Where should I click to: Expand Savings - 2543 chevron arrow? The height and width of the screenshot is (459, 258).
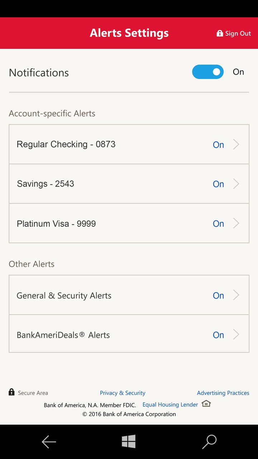236,184
